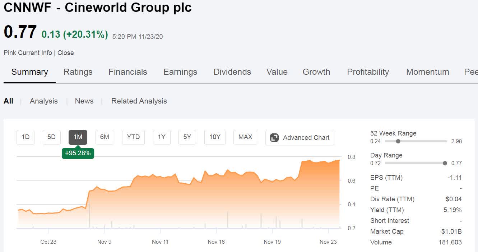
Task: Click the 52 Week Range slider marker
Action: pos(398,141)
